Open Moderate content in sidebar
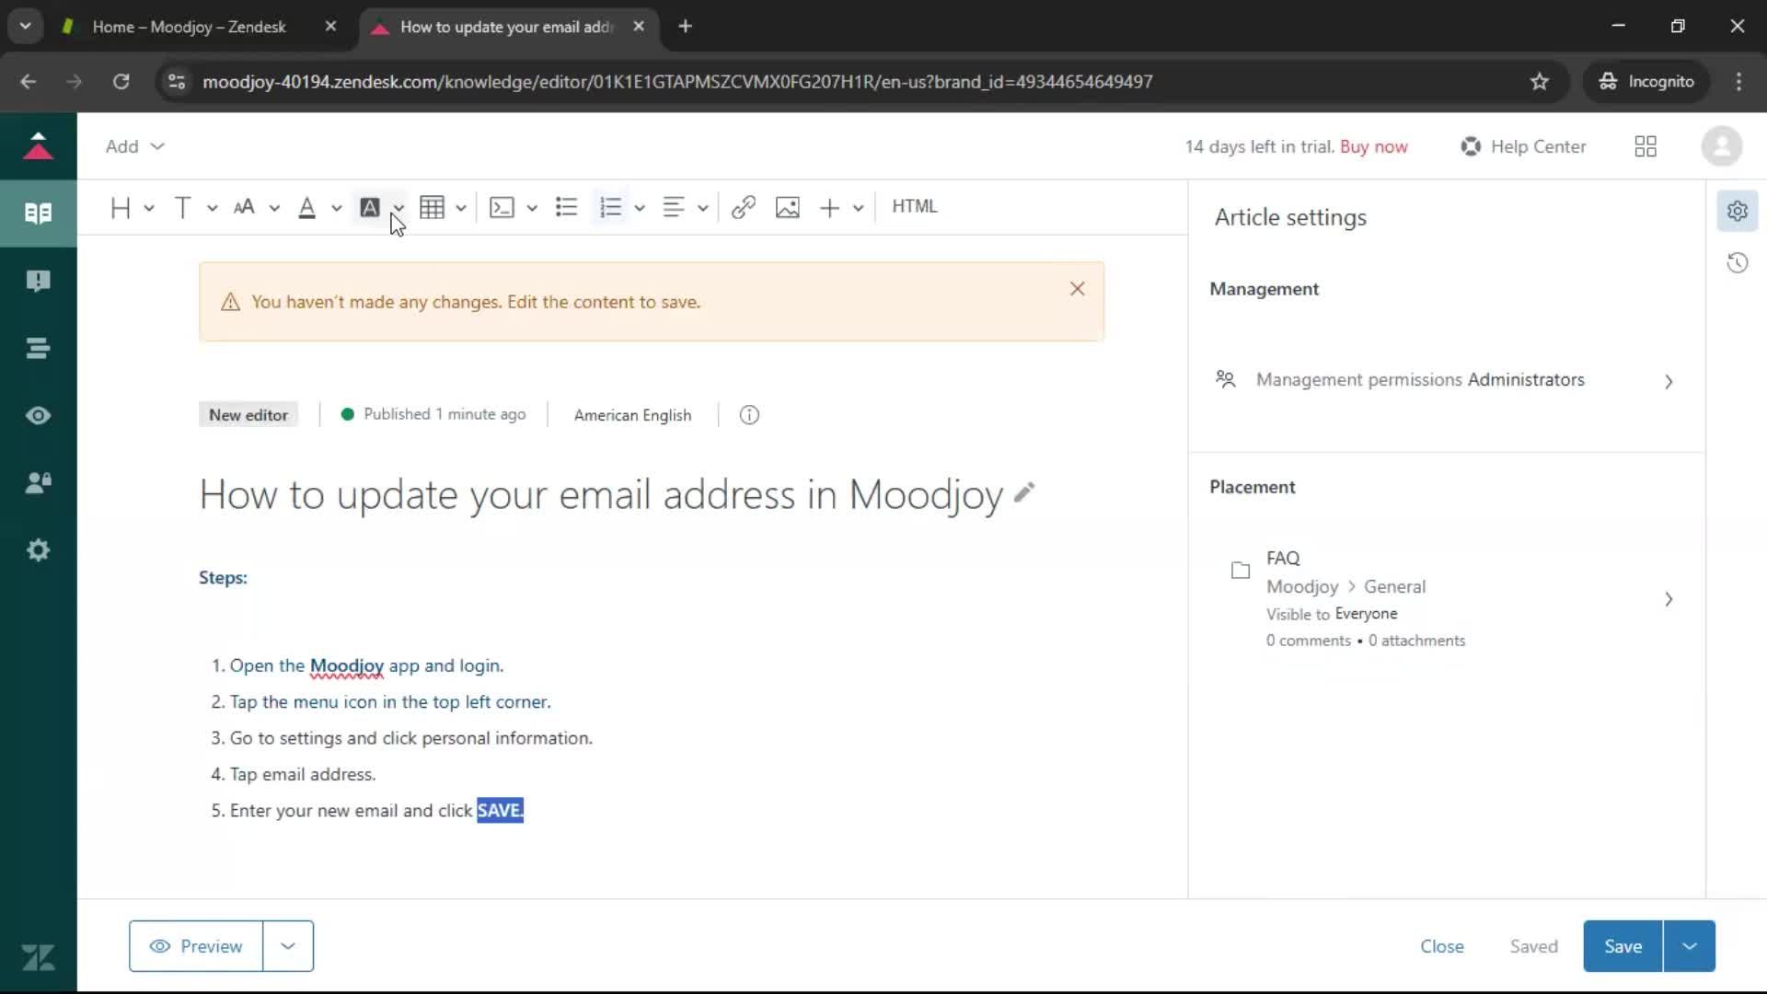 (38, 281)
